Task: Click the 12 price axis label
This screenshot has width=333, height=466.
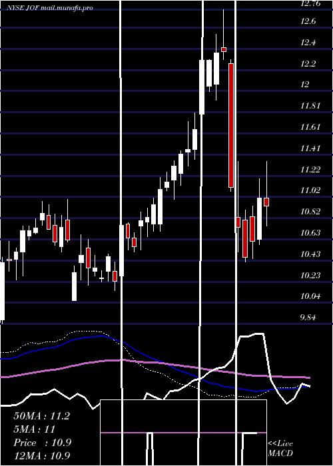Action: click(305, 85)
